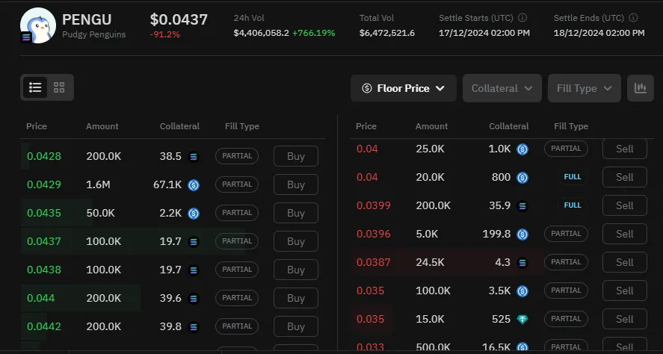Image resolution: width=663 pixels, height=354 pixels.
Task: Open the Floor Price dropdown
Action: click(x=404, y=88)
